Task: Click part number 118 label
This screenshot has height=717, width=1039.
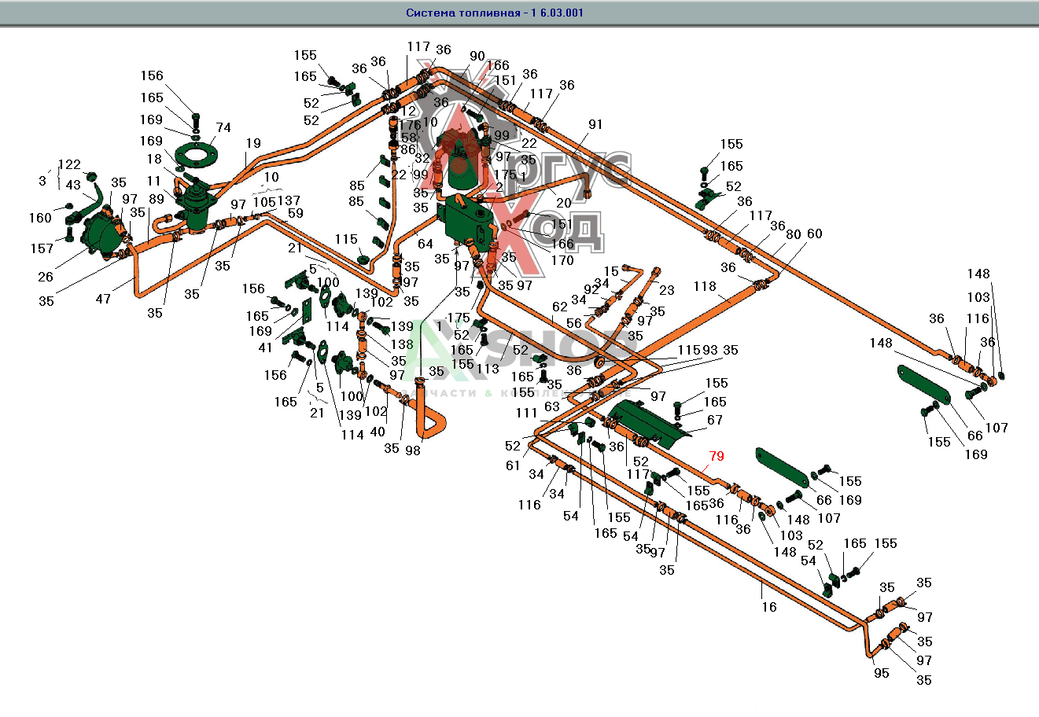Action: pyautogui.click(x=706, y=287)
